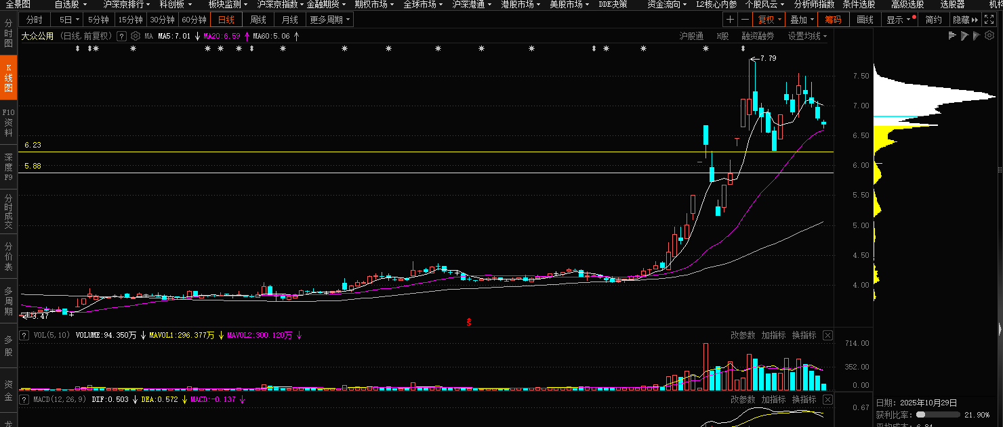Click question mark icon beside MACD(12,26,9)
Viewport: 1003px width, 427px height.
pyautogui.click(x=24, y=399)
